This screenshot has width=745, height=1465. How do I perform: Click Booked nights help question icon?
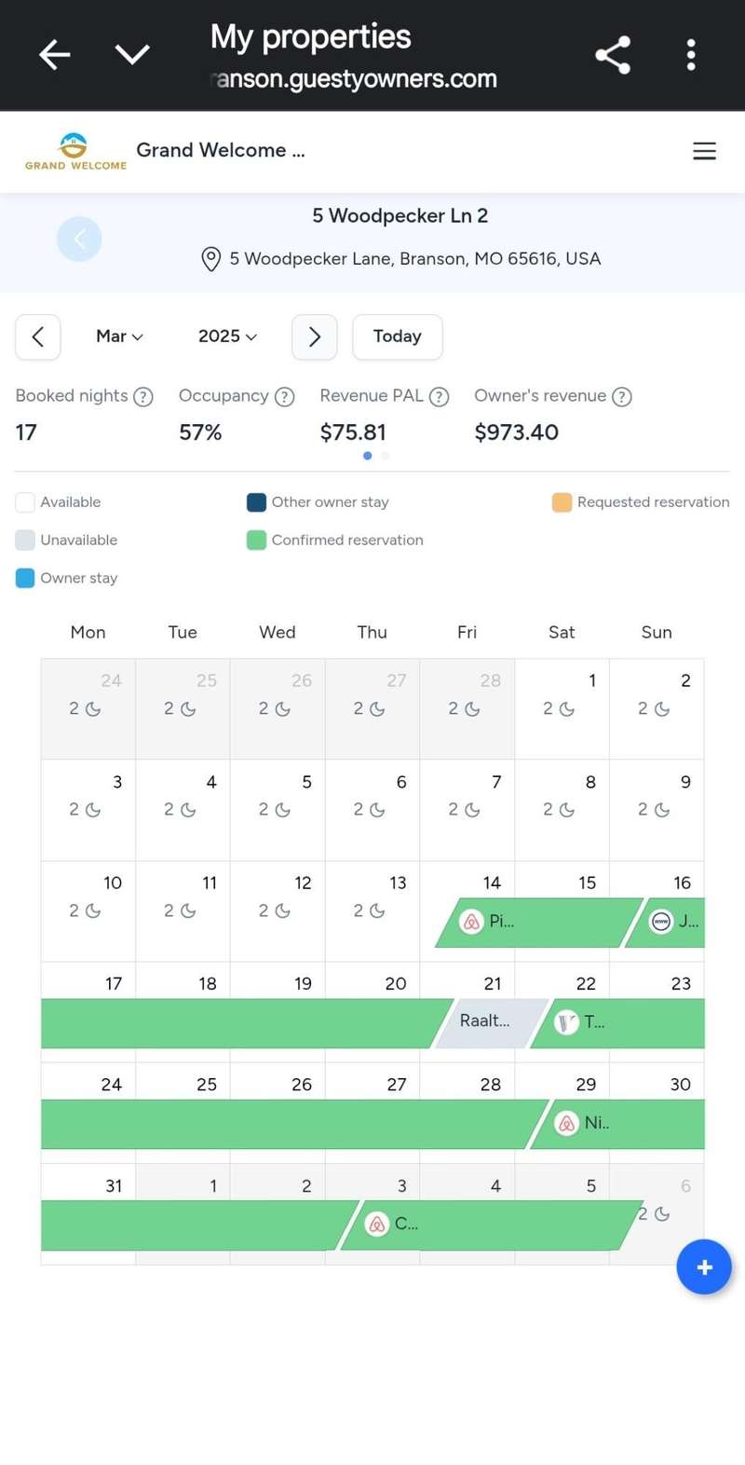click(142, 397)
